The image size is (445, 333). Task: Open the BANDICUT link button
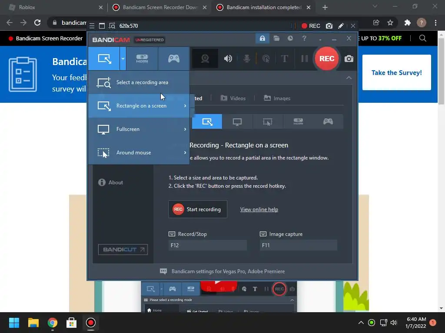(123, 249)
